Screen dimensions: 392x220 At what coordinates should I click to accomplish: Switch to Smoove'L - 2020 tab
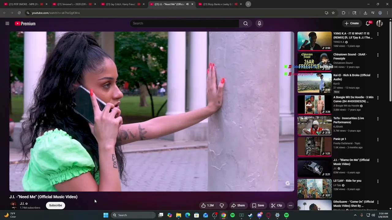click(x=74, y=4)
